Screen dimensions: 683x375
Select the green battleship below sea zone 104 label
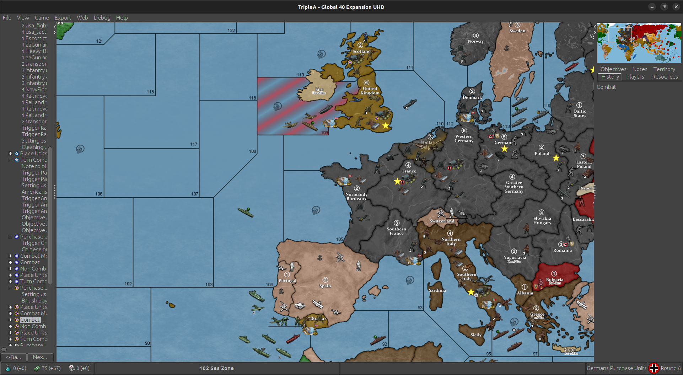point(257,296)
